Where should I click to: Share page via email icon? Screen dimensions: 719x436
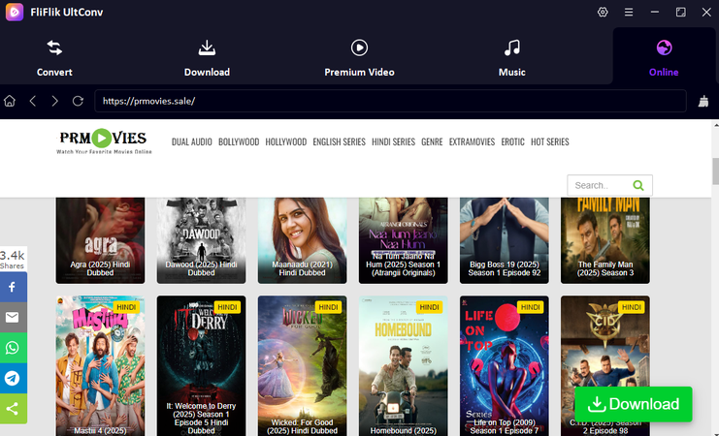[x=13, y=317]
